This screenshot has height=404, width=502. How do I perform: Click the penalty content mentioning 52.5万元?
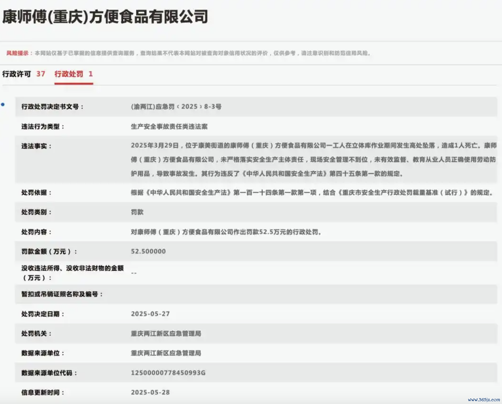(226, 232)
